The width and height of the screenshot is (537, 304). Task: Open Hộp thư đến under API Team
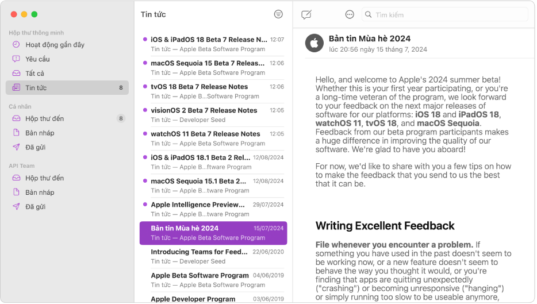click(x=67, y=178)
